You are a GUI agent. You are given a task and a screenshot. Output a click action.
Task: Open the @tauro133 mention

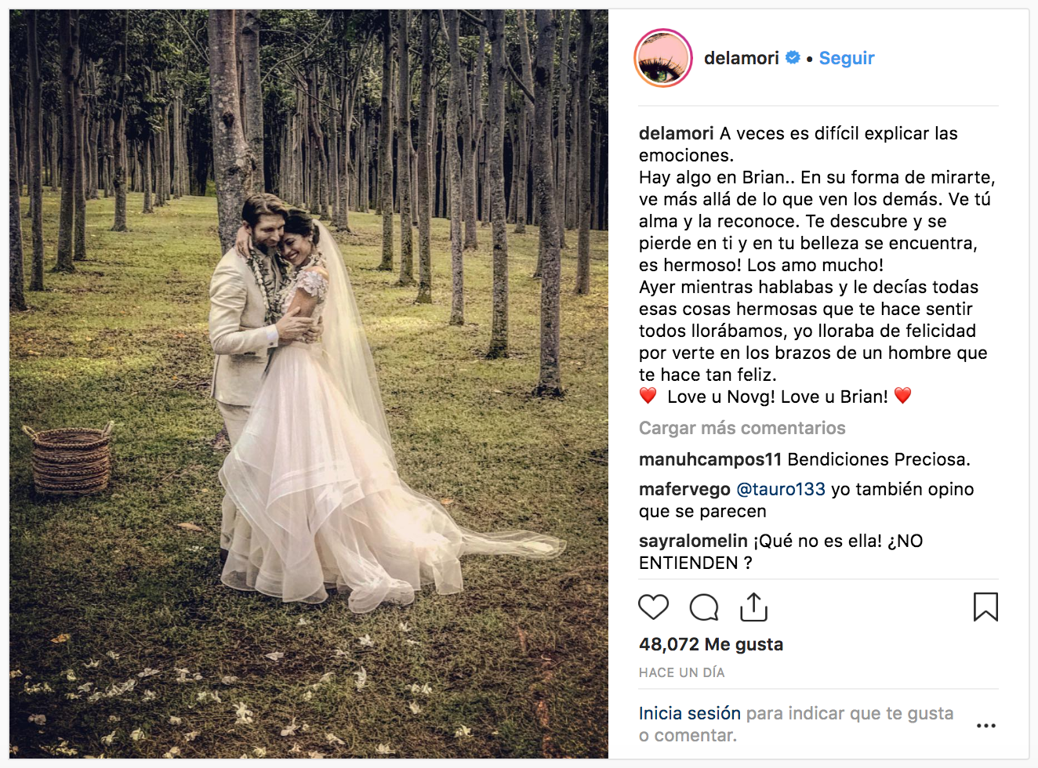[x=781, y=489]
